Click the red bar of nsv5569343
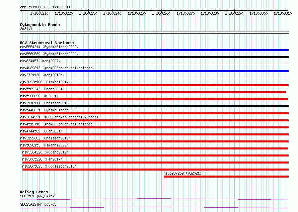 point(153,92)
